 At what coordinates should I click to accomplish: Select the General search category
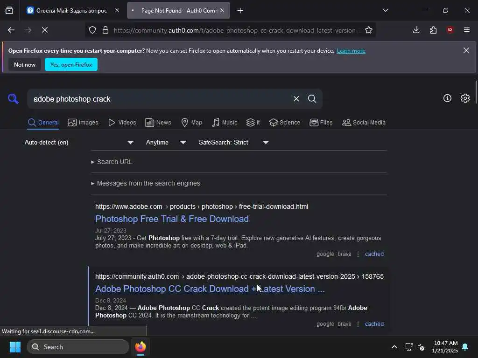[x=43, y=123]
